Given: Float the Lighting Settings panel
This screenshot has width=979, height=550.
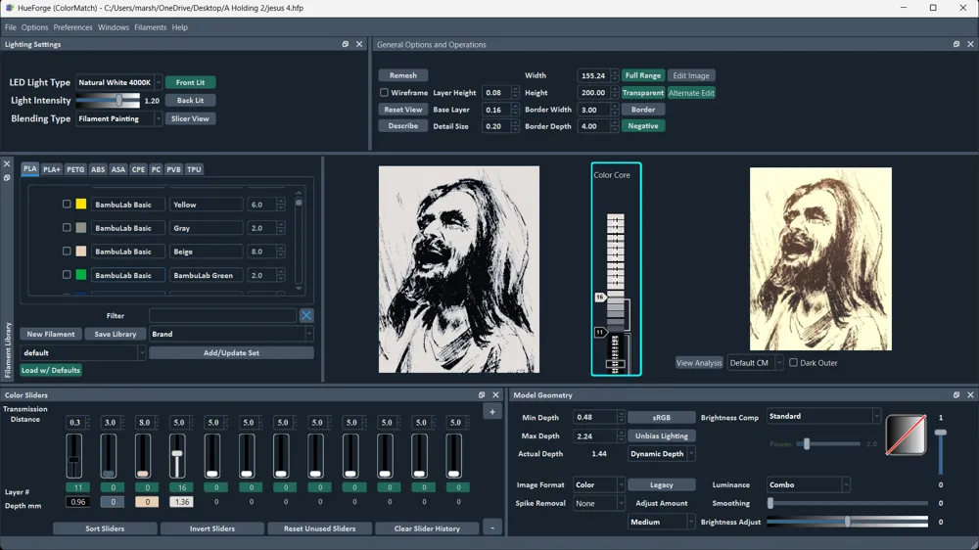Looking at the screenshot, I should click(x=346, y=44).
